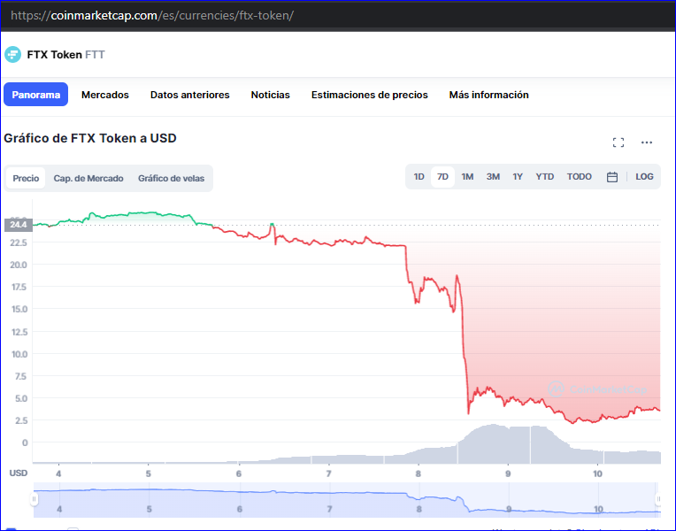Set chart range to 3M
Screen dimensions: 676x531
493,176
